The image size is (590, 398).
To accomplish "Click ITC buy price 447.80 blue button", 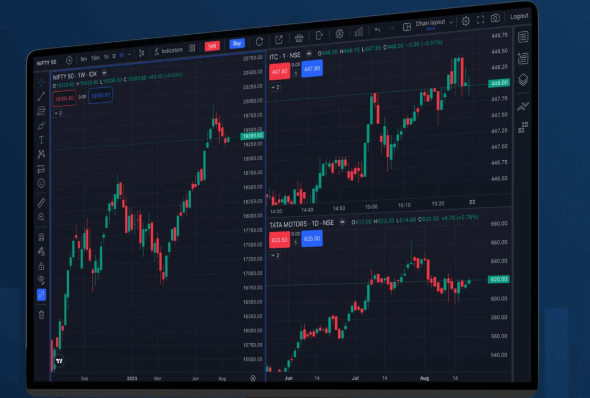I will pos(312,69).
